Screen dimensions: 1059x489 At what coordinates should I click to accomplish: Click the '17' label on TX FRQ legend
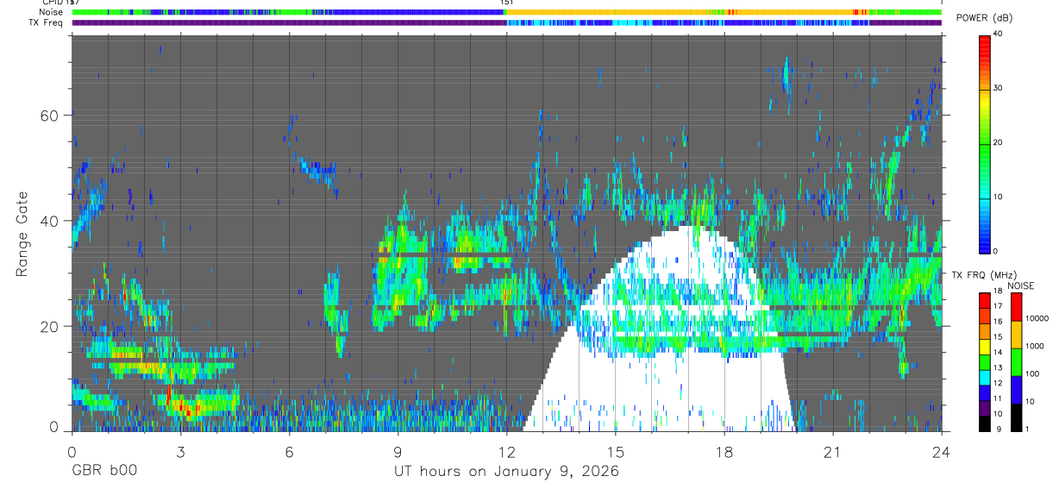pos(998,306)
